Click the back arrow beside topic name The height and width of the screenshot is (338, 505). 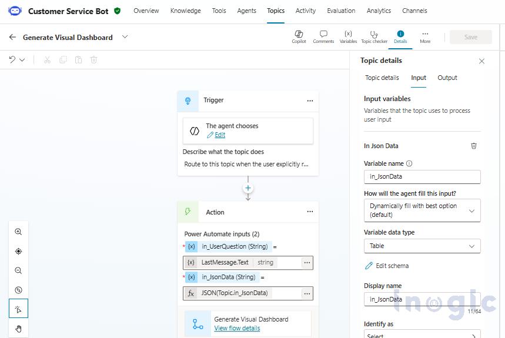(x=12, y=37)
